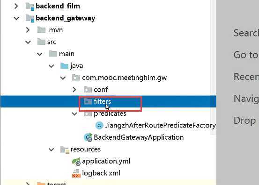Collapse the backend_gateway module
This screenshot has width=259, height=185.
(x=16, y=18)
